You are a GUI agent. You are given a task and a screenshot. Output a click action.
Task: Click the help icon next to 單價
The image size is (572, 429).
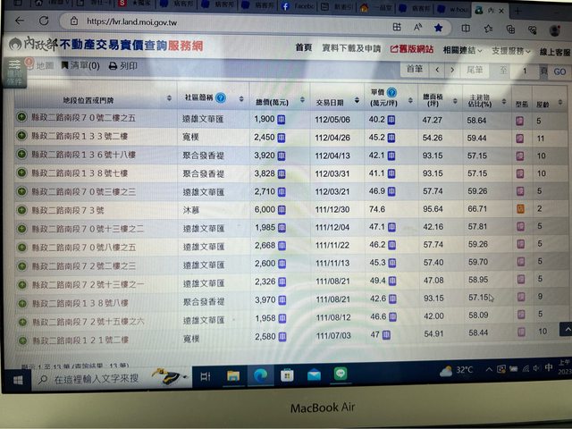391,92
